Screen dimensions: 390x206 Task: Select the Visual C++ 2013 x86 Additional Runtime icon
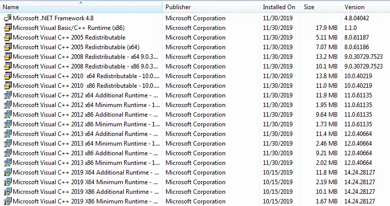pyautogui.click(x=8, y=153)
